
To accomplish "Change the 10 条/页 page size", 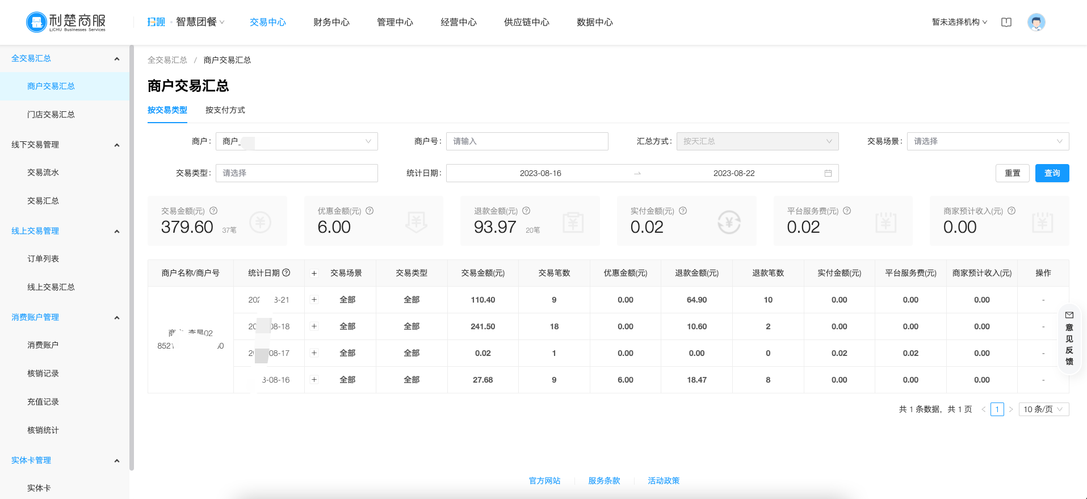I will pyautogui.click(x=1043, y=409).
